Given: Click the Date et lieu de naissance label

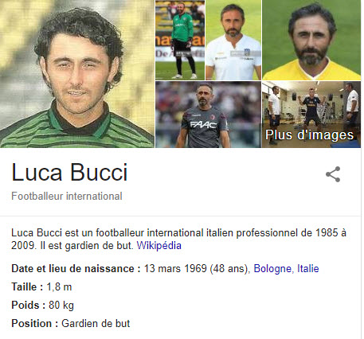Looking at the screenshot, I should pyautogui.click(x=76, y=269).
